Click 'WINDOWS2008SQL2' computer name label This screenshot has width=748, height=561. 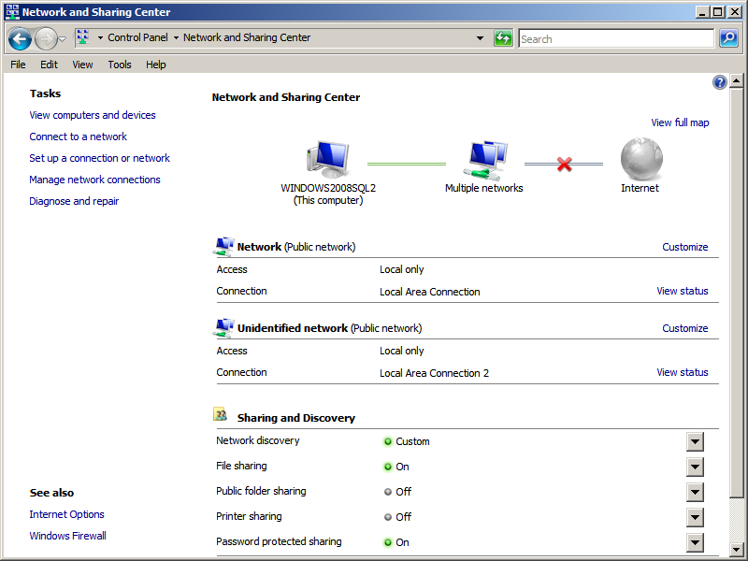tap(328, 188)
